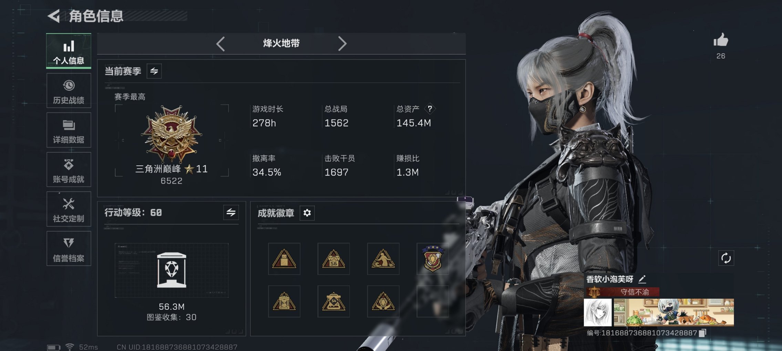The height and width of the screenshot is (351, 782).
Task: Open 信誉档案 credit profile section
Action: 69,248
